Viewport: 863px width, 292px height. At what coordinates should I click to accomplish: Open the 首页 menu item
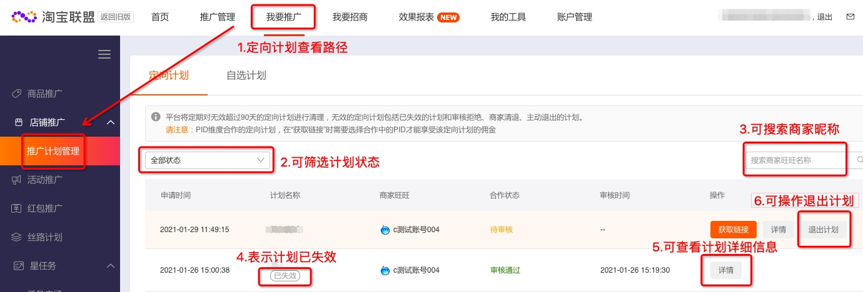point(160,17)
